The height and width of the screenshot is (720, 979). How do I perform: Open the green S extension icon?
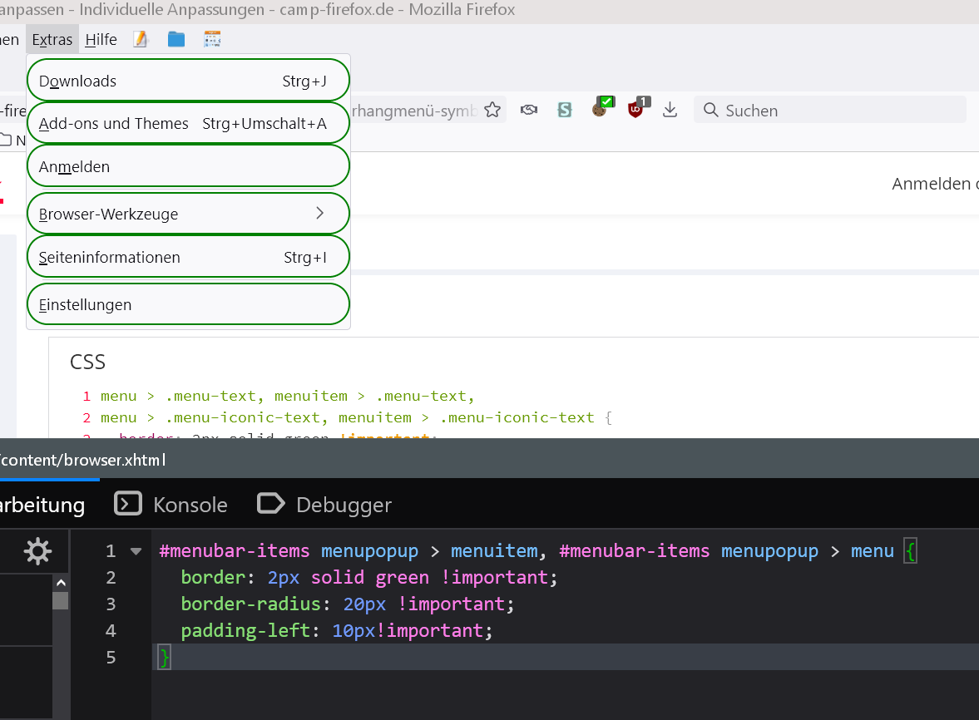click(565, 110)
